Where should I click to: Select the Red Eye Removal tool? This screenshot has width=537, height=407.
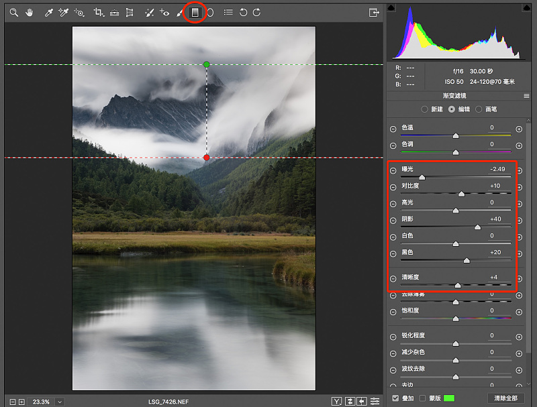164,13
